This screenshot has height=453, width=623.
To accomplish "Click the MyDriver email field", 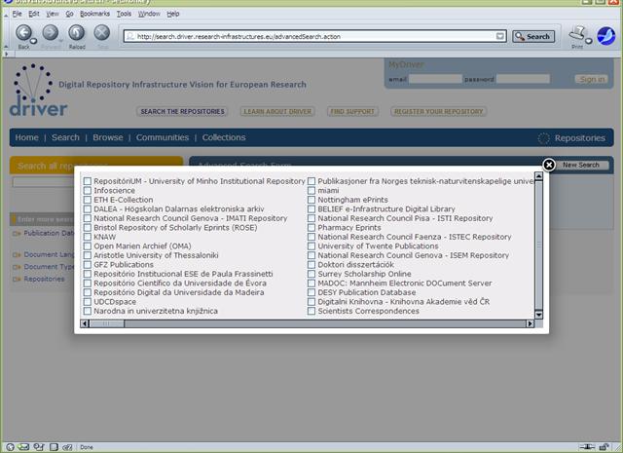I will coord(435,79).
